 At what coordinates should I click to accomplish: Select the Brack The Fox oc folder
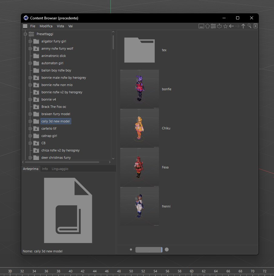(54, 107)
